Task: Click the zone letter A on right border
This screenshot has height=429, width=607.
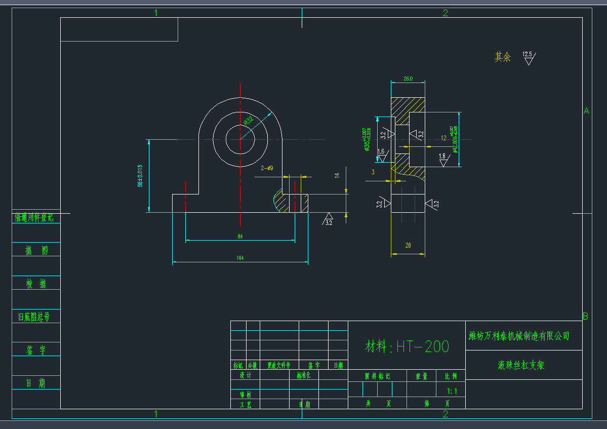Action: (586, 111)
